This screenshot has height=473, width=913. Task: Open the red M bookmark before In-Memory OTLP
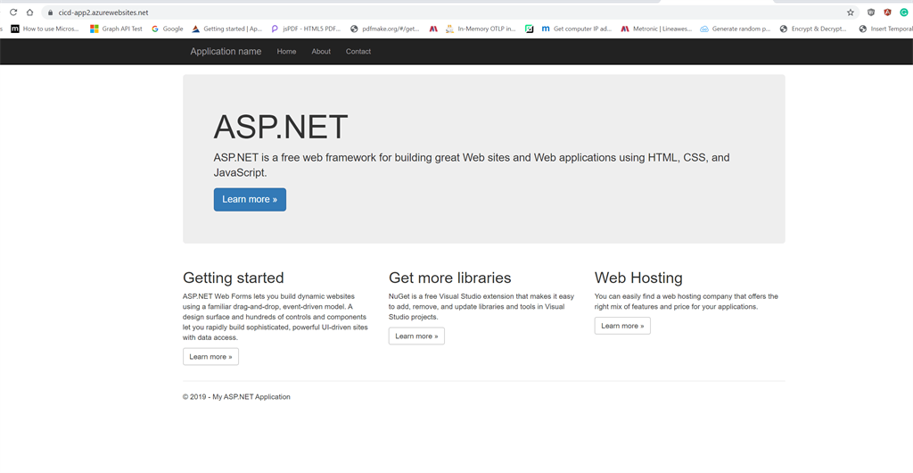[433, 29]
